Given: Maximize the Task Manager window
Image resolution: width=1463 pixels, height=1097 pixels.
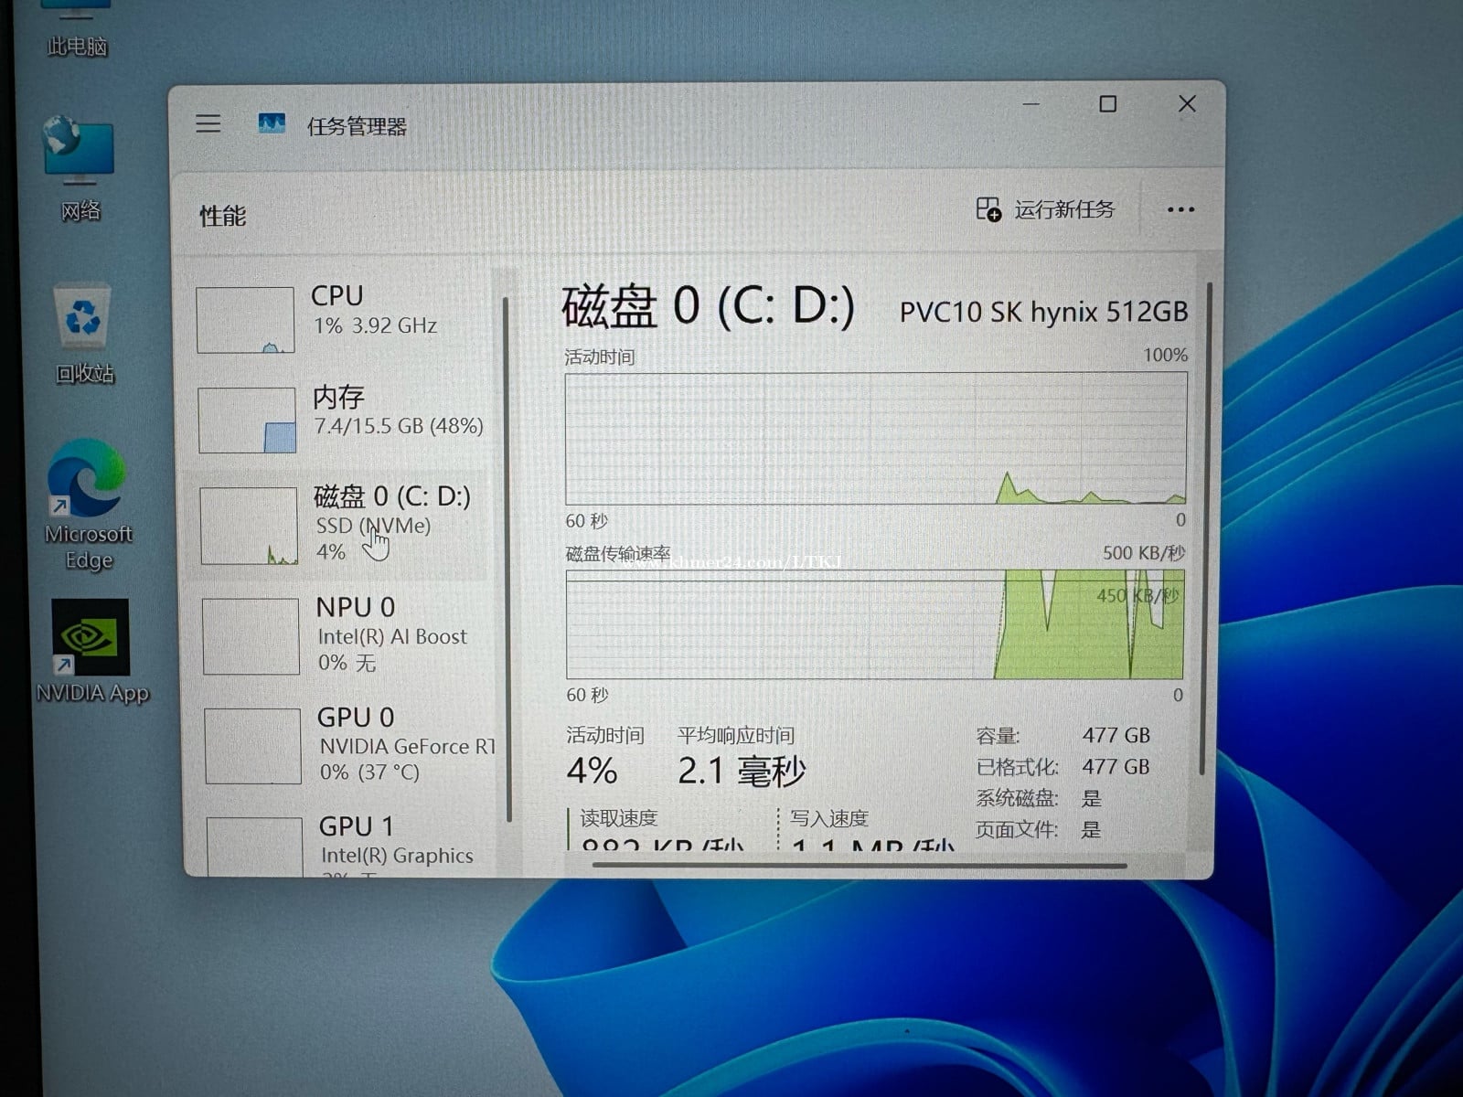Looking at the screenshot, I should (x=1107, y=104).
